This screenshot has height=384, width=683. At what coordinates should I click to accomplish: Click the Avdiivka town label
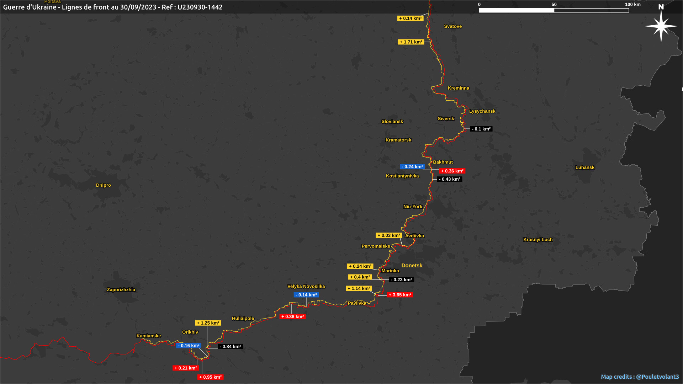[414, 236]
